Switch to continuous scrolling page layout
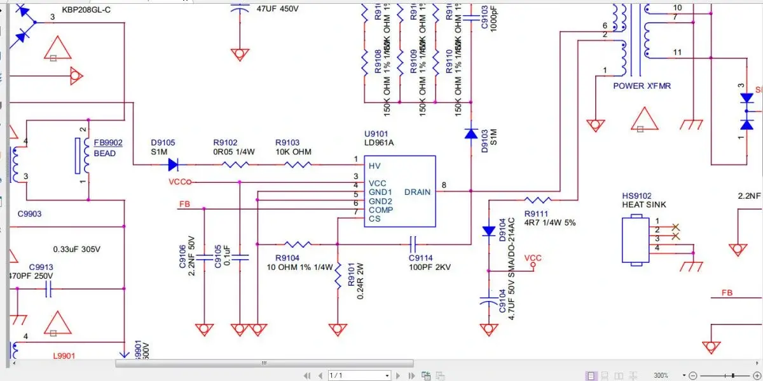The width and height of the screenshot is (763, 381). point(603,376)
